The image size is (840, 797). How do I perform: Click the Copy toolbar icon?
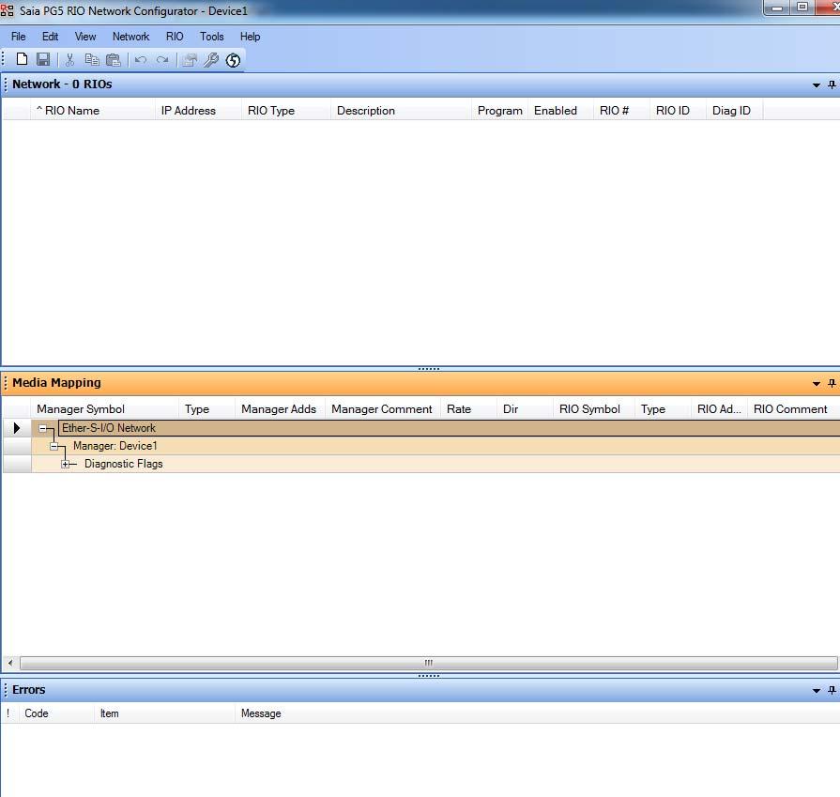pyautogui.click(x=92, y=59)
